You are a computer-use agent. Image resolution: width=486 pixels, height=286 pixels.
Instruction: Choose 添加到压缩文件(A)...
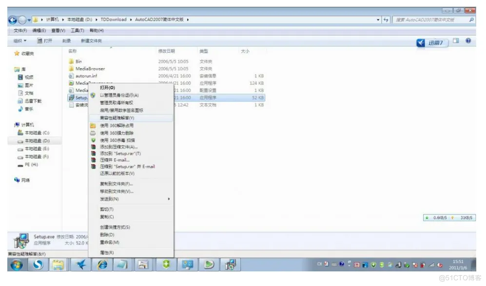coord(119,147)
